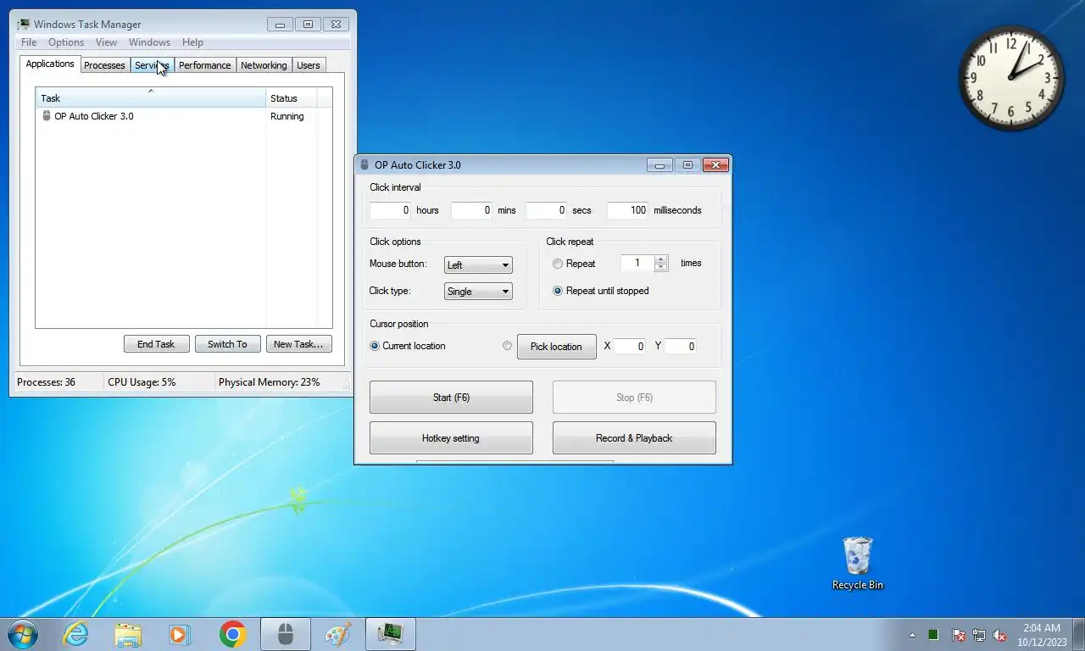The image size is (1085, 651).
Task: Sort by the Task column header
Action: pos(151,97)
